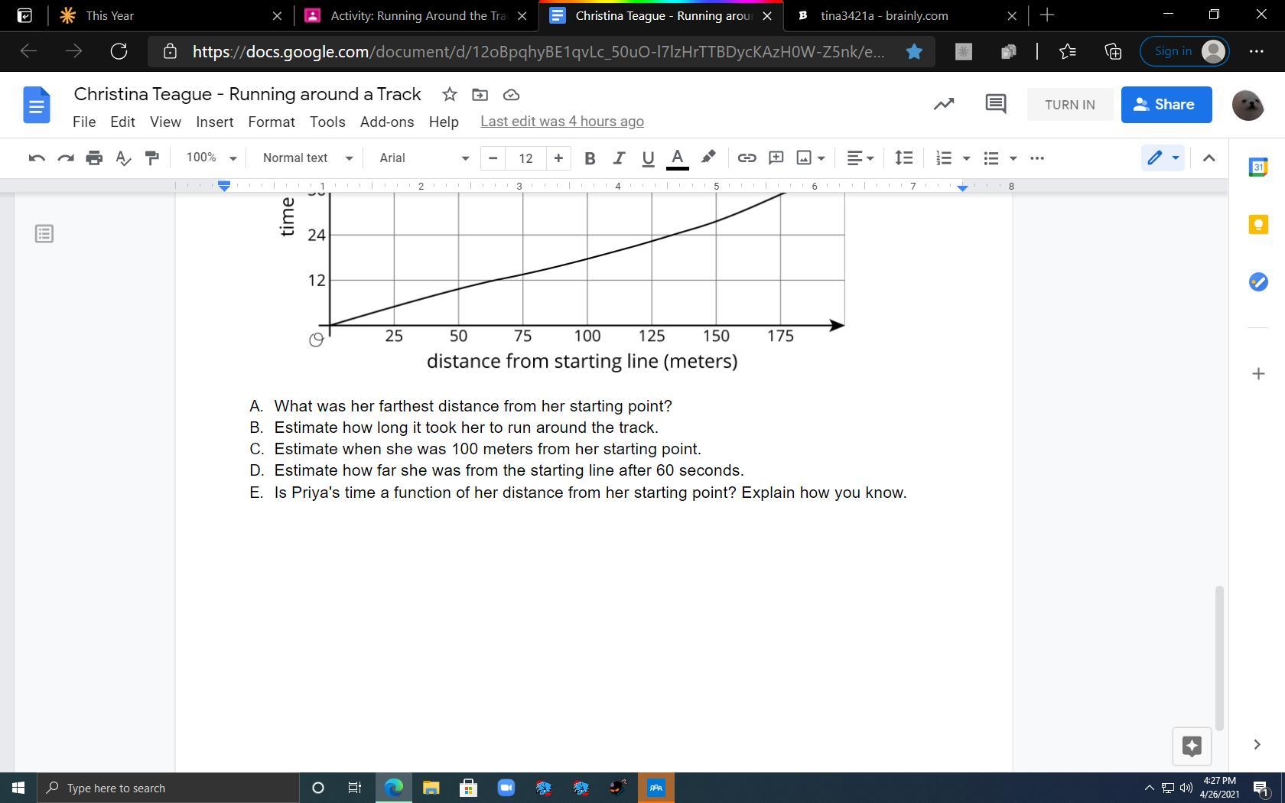Star the document

(x=449, y=94)
